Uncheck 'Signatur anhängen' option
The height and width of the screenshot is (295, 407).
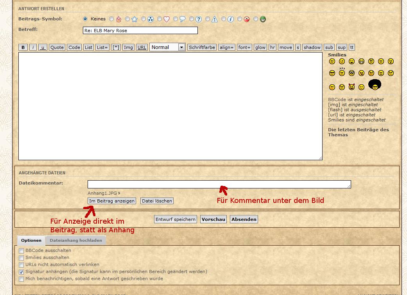coord(22,272)
